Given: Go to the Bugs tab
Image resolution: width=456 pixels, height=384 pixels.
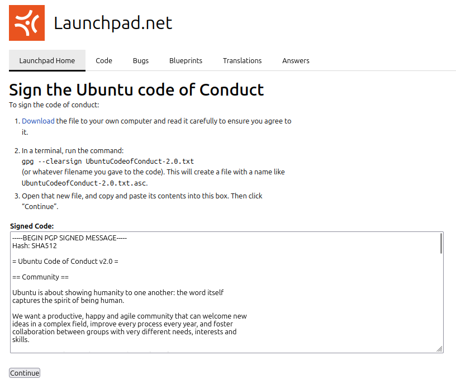Looking at the screenshot, I should tap(141, 60).
